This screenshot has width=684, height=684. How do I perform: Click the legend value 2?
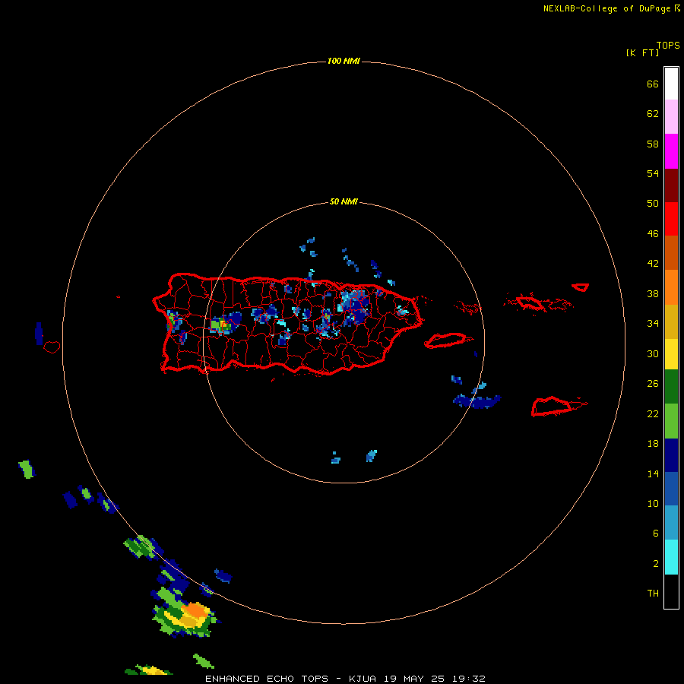[656, 564]
